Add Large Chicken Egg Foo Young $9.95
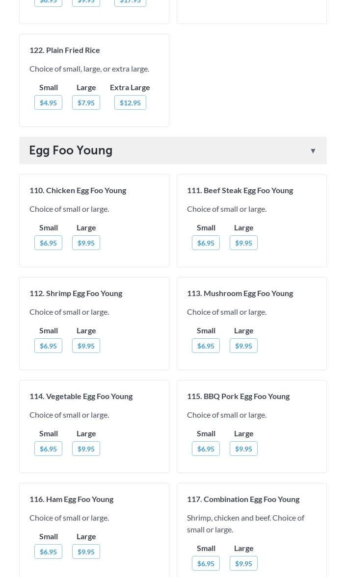 [86, 243]
